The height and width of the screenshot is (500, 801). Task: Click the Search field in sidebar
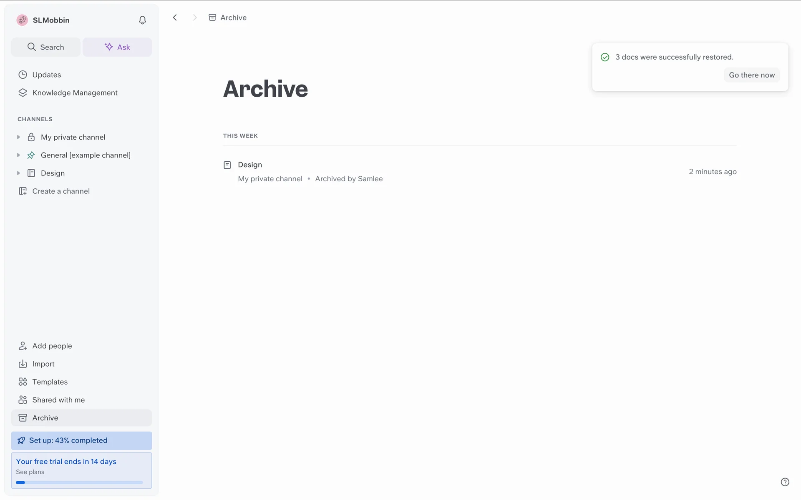coord(46,47)
